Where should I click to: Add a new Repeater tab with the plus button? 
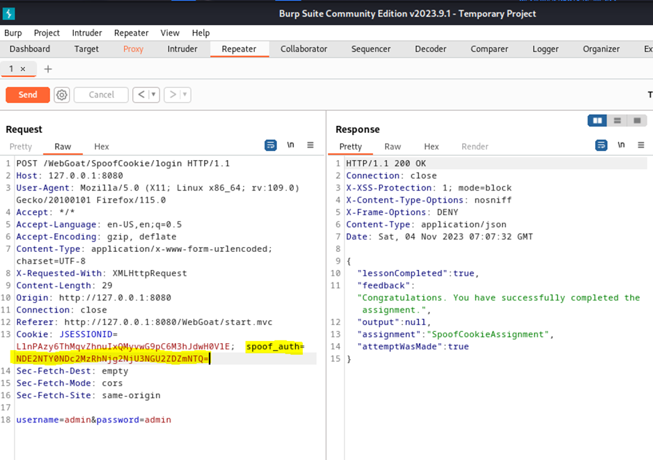click(x=47, y=69)
